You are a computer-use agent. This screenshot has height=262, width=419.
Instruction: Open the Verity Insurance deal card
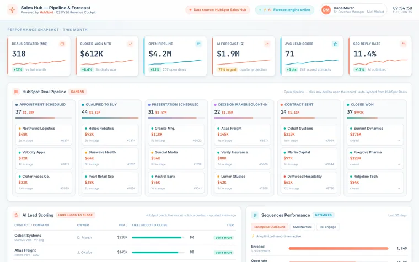click(x=243, y=158)
